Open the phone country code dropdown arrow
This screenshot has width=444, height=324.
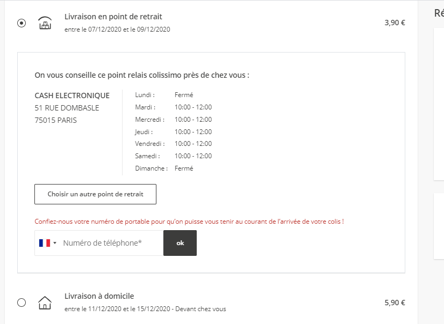pos(55,243)
